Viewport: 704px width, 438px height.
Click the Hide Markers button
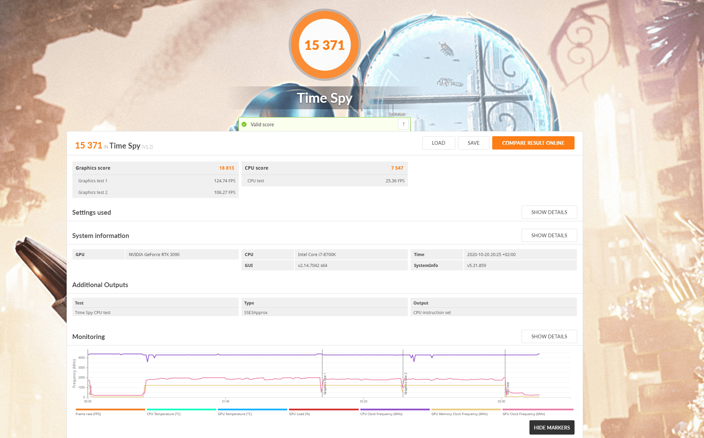click(551, 427)
